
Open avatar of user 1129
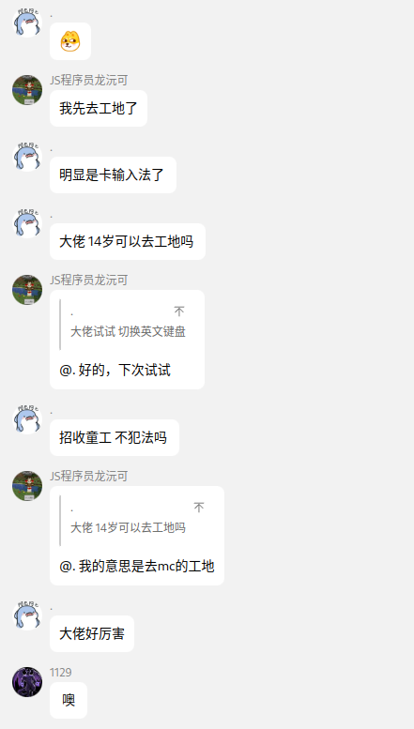click(x=27, y=682)
